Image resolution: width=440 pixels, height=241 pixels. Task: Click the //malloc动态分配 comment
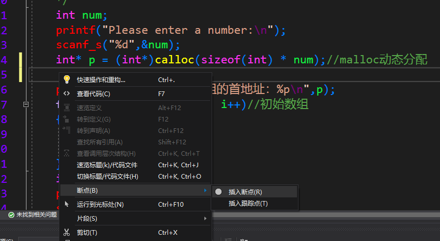point(377,60)
